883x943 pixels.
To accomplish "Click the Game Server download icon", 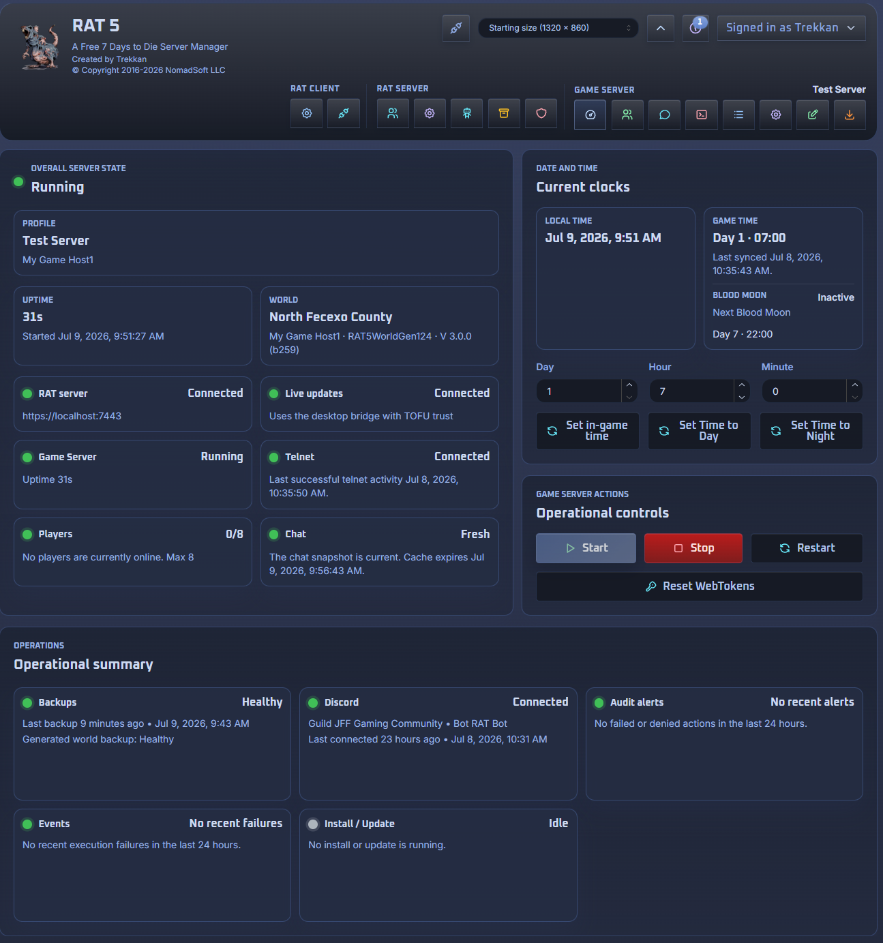I will click(x=850, y=115).
